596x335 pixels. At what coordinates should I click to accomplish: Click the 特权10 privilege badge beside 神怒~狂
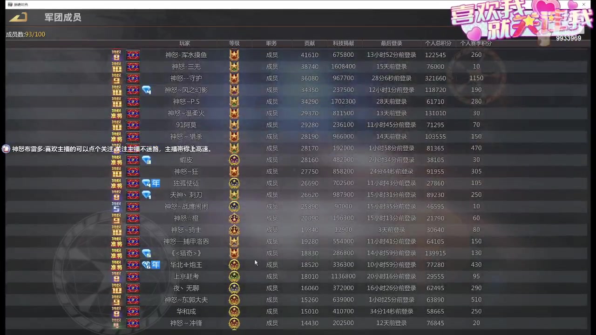(x=116, y=171)
